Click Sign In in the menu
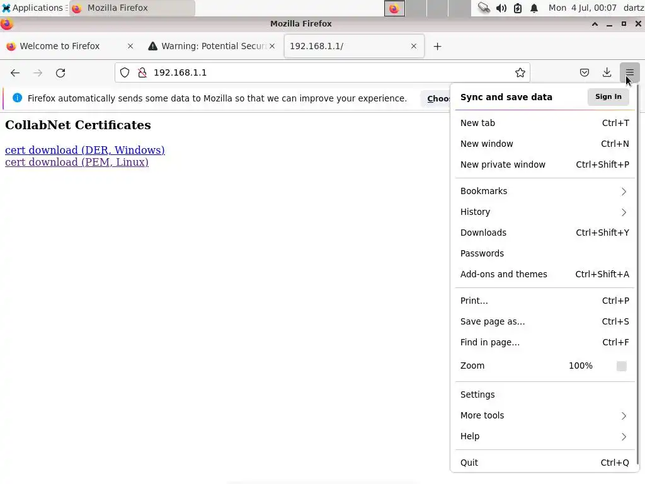Viewport: 645px width, 484px height. [608, 96]
